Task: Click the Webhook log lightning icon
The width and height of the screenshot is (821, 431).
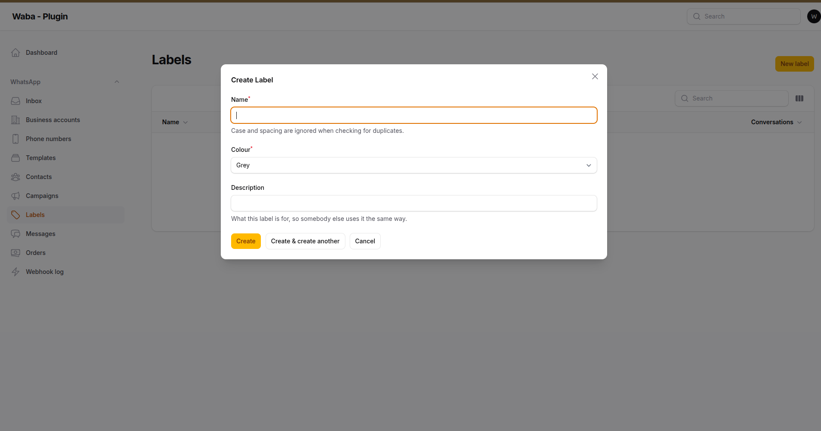Action: pos(16,272)
